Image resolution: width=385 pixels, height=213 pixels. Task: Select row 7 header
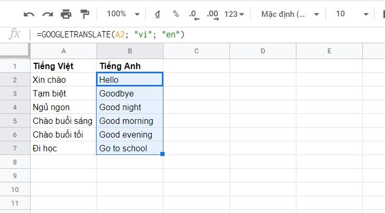tap(15, 149)
